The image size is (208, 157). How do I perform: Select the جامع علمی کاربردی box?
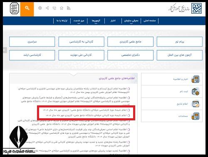point(130,42)
